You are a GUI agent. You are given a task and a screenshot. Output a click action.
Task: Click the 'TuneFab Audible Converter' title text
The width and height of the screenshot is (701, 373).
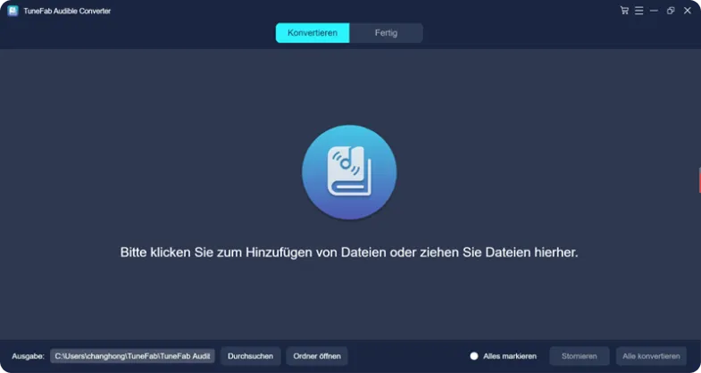pos(68,11)
